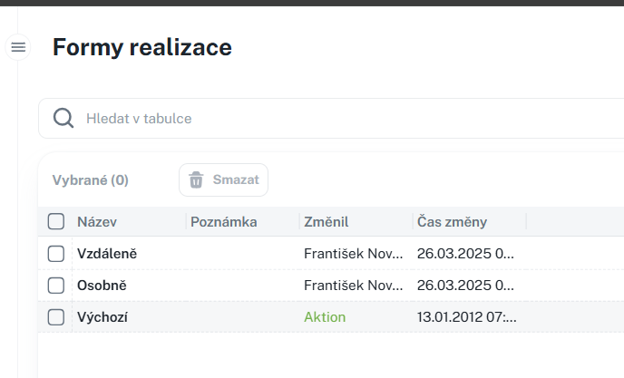Open the Osobně record name
Image resolution: width=624 pixels, height=378 pixels.
coord(102,286)
